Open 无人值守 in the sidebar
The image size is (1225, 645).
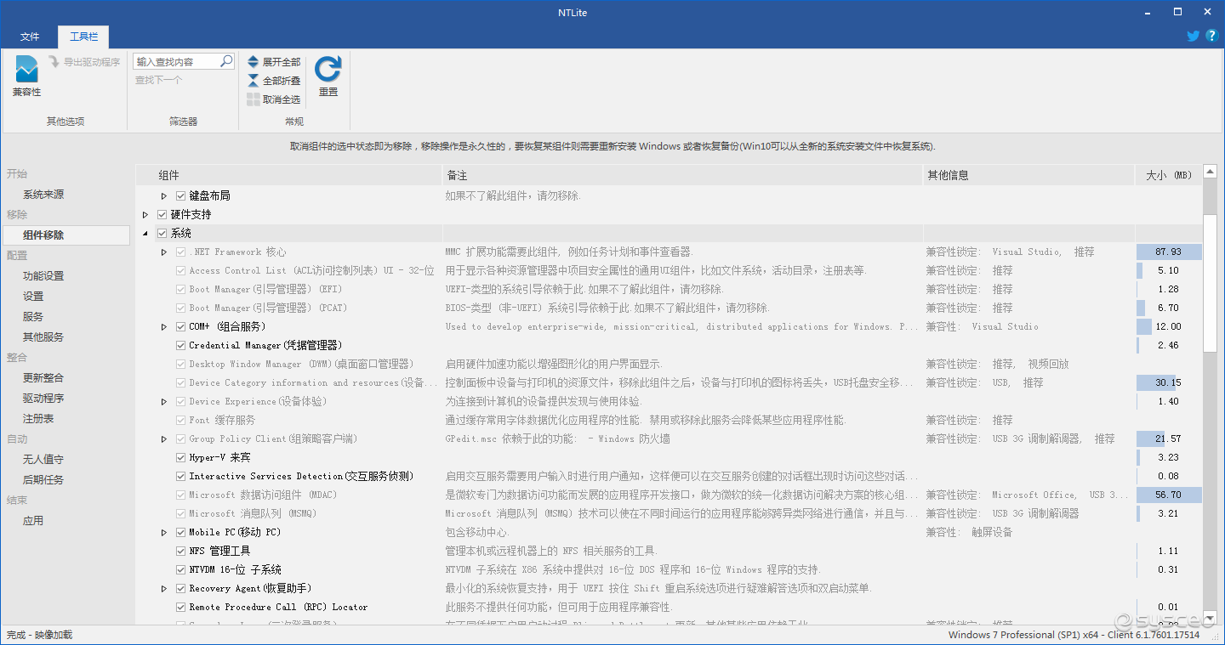pyautogui.click(x=43, y=460)
